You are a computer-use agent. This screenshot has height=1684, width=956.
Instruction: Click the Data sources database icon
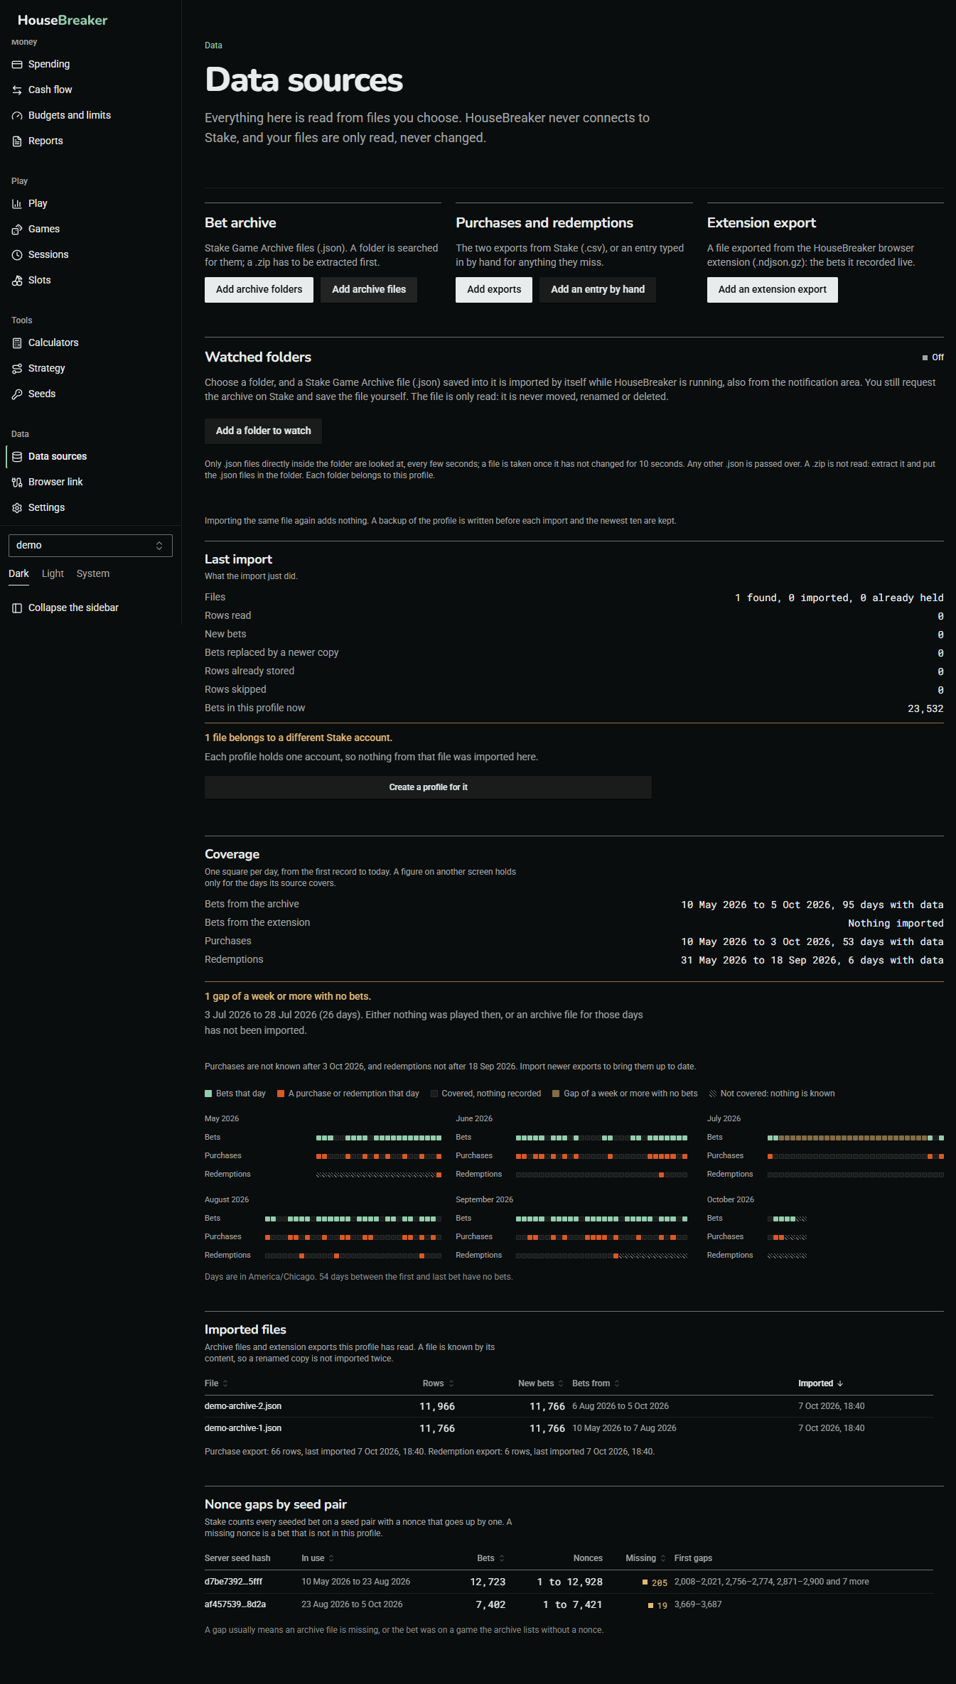17,457
